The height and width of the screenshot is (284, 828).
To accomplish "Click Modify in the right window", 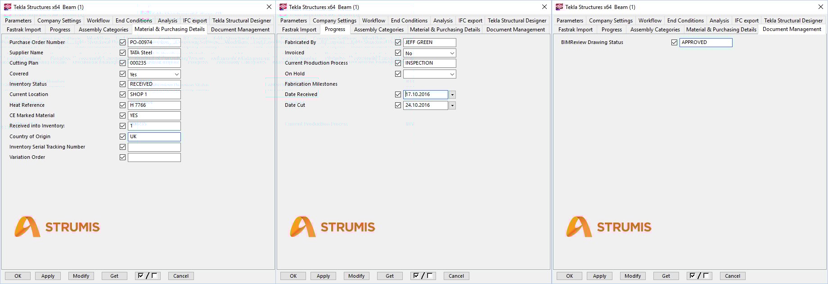I will point(633,276).
